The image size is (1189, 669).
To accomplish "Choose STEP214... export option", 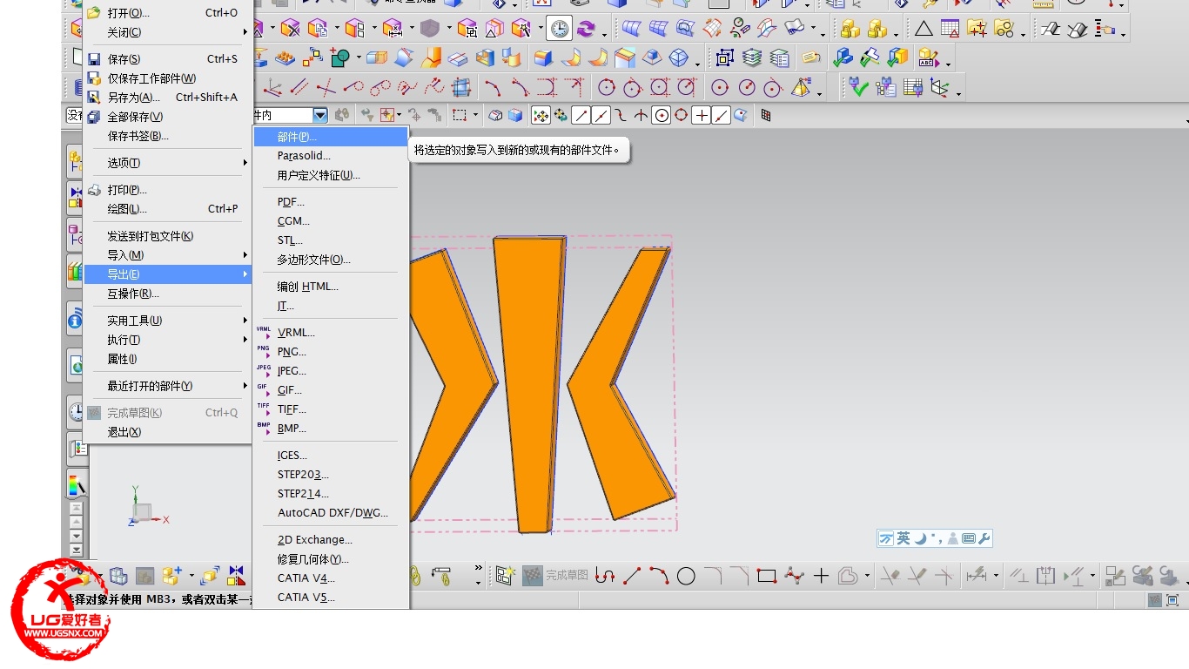I will click(x=331, y=494).
